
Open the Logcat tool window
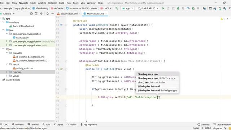58,125
